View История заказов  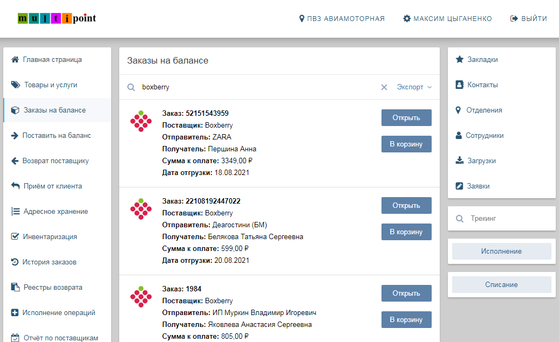(57, 262)
